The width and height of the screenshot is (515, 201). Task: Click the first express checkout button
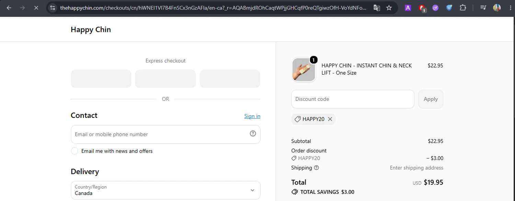pos(101,79)
